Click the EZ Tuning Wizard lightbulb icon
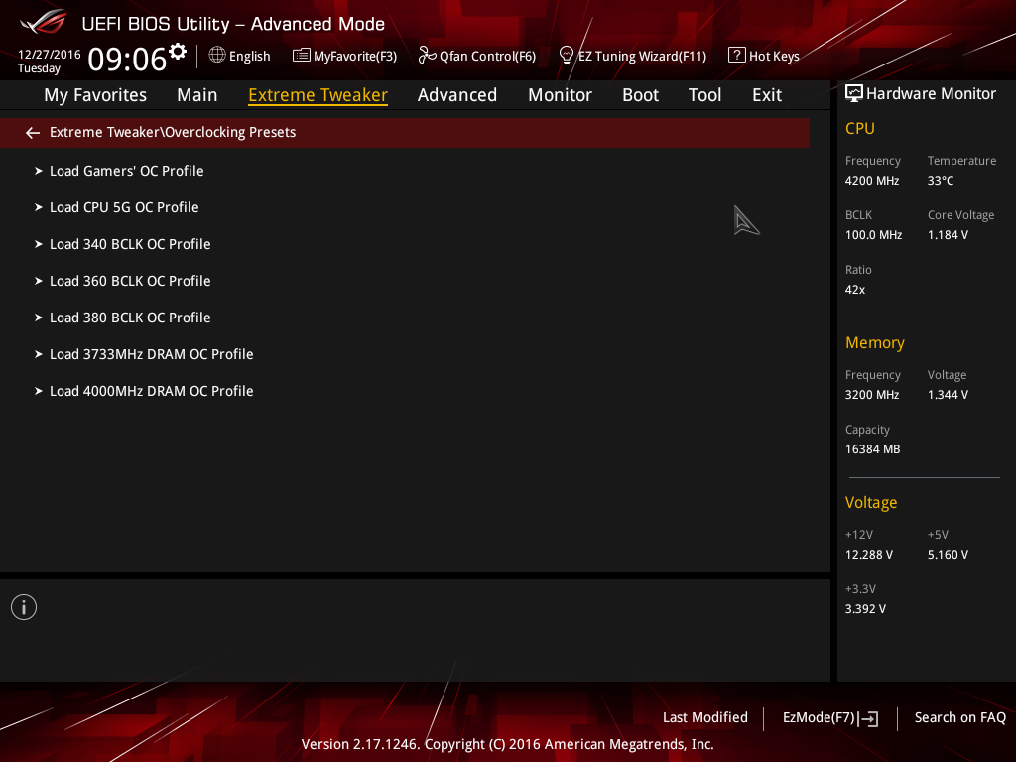 [x=567, y=56]
